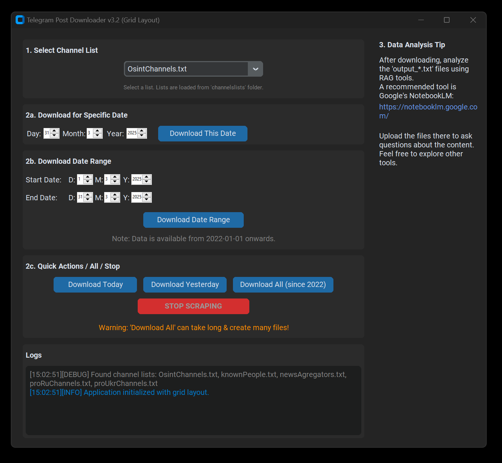Increment the End Date year spinner

[147, 195]
